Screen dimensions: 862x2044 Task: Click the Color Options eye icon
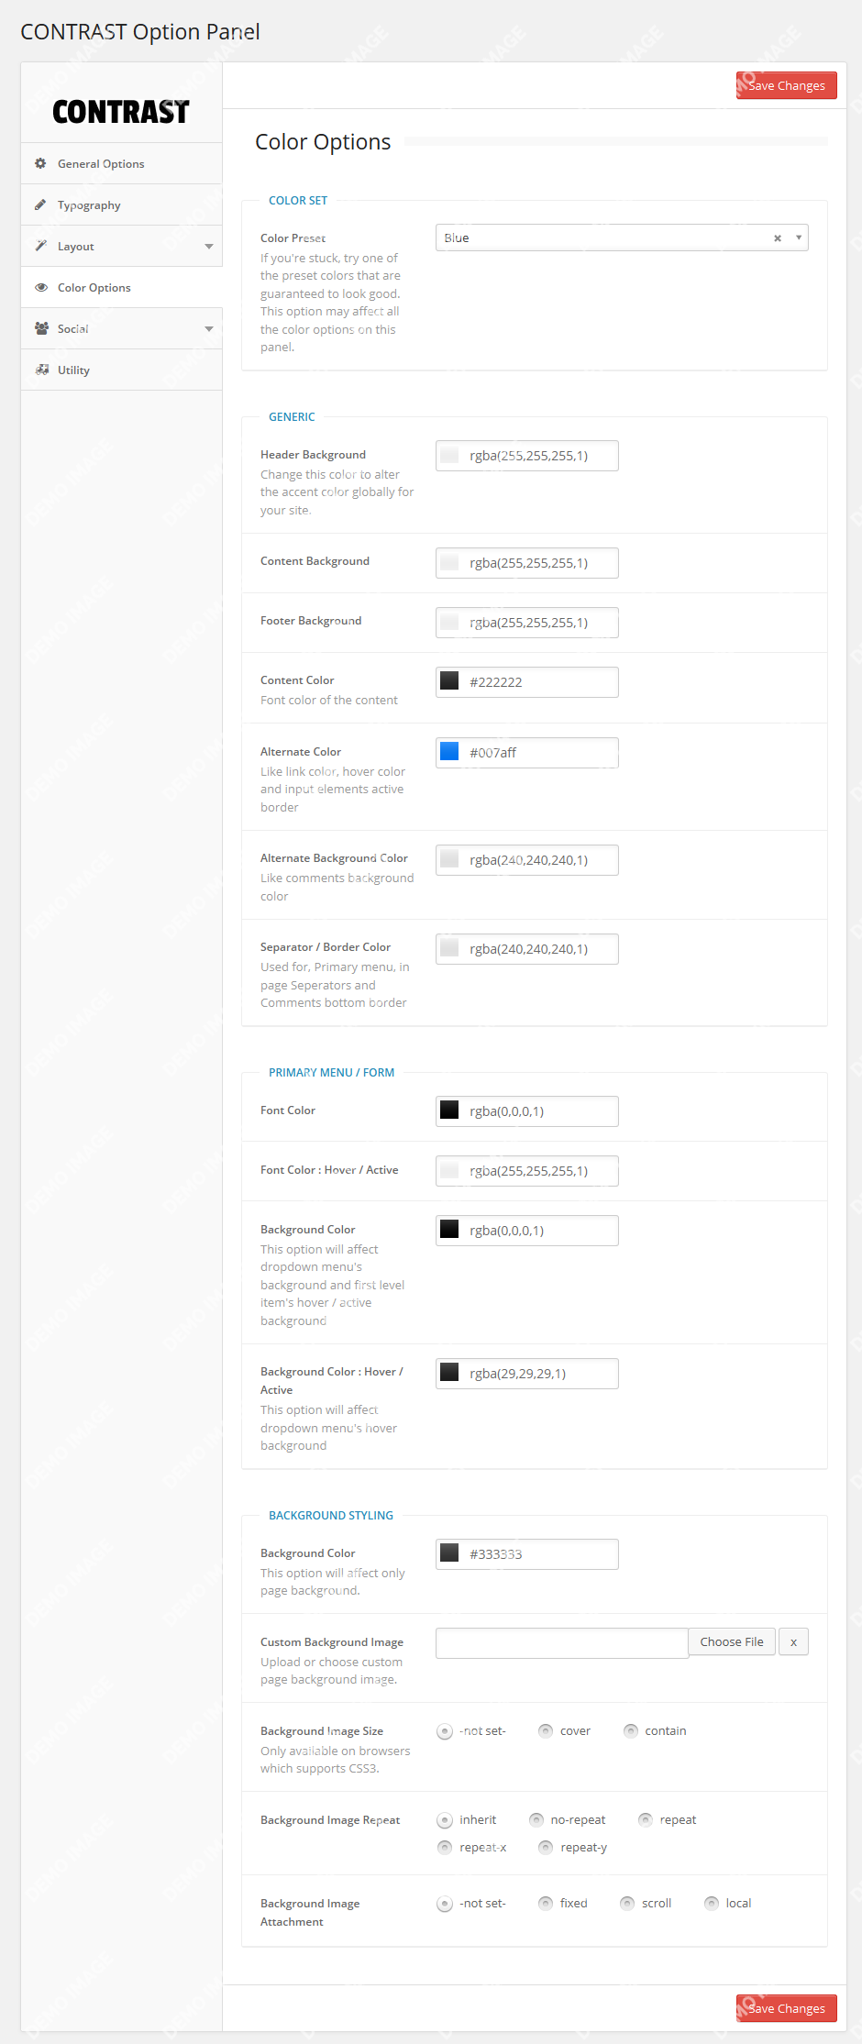pyautogui.click(x=40, y=287)
